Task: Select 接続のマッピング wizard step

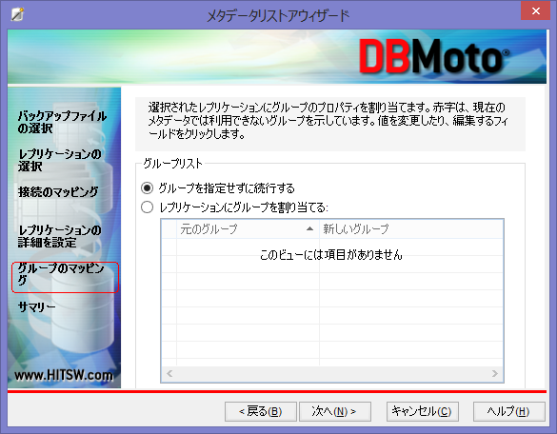Action: [x=58, y=192]
